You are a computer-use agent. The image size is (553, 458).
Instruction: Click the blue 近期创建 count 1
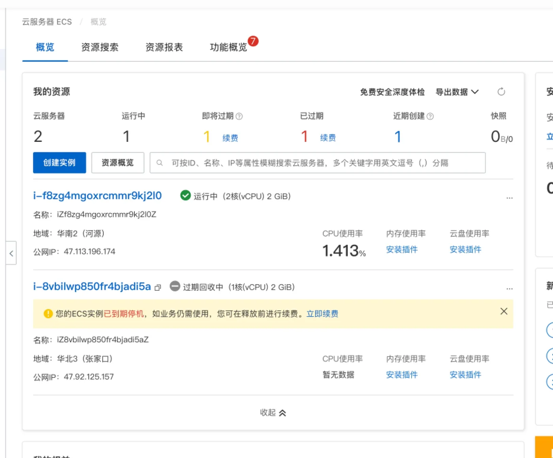click(398, 137)
